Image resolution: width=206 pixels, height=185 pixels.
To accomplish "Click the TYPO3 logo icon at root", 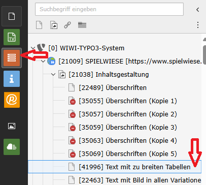I will [41, 47].
